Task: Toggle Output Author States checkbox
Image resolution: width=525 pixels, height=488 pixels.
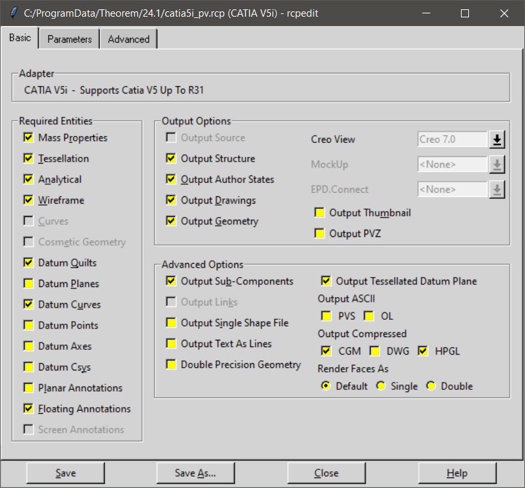Action: coord(171,179)
